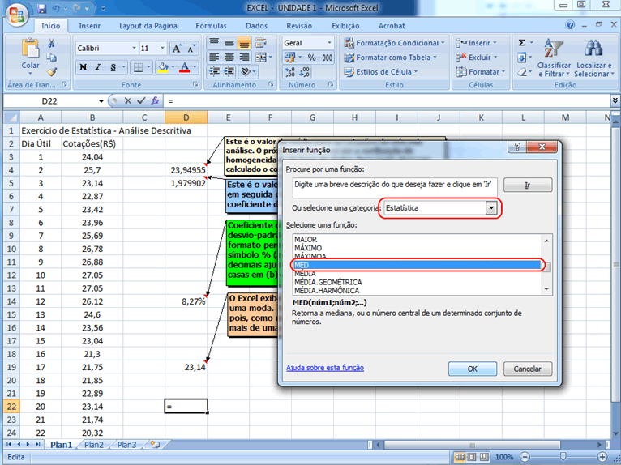The width and height of the screenshot is (621, 465).
Task: Click the Bold N formatting icon
Action: (84, 67)
